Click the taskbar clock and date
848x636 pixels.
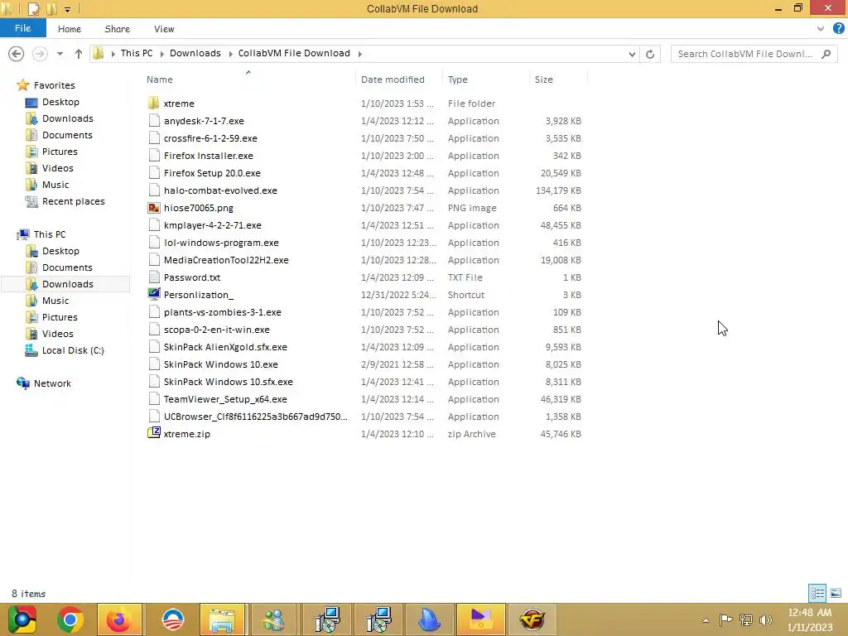(810, 619)
